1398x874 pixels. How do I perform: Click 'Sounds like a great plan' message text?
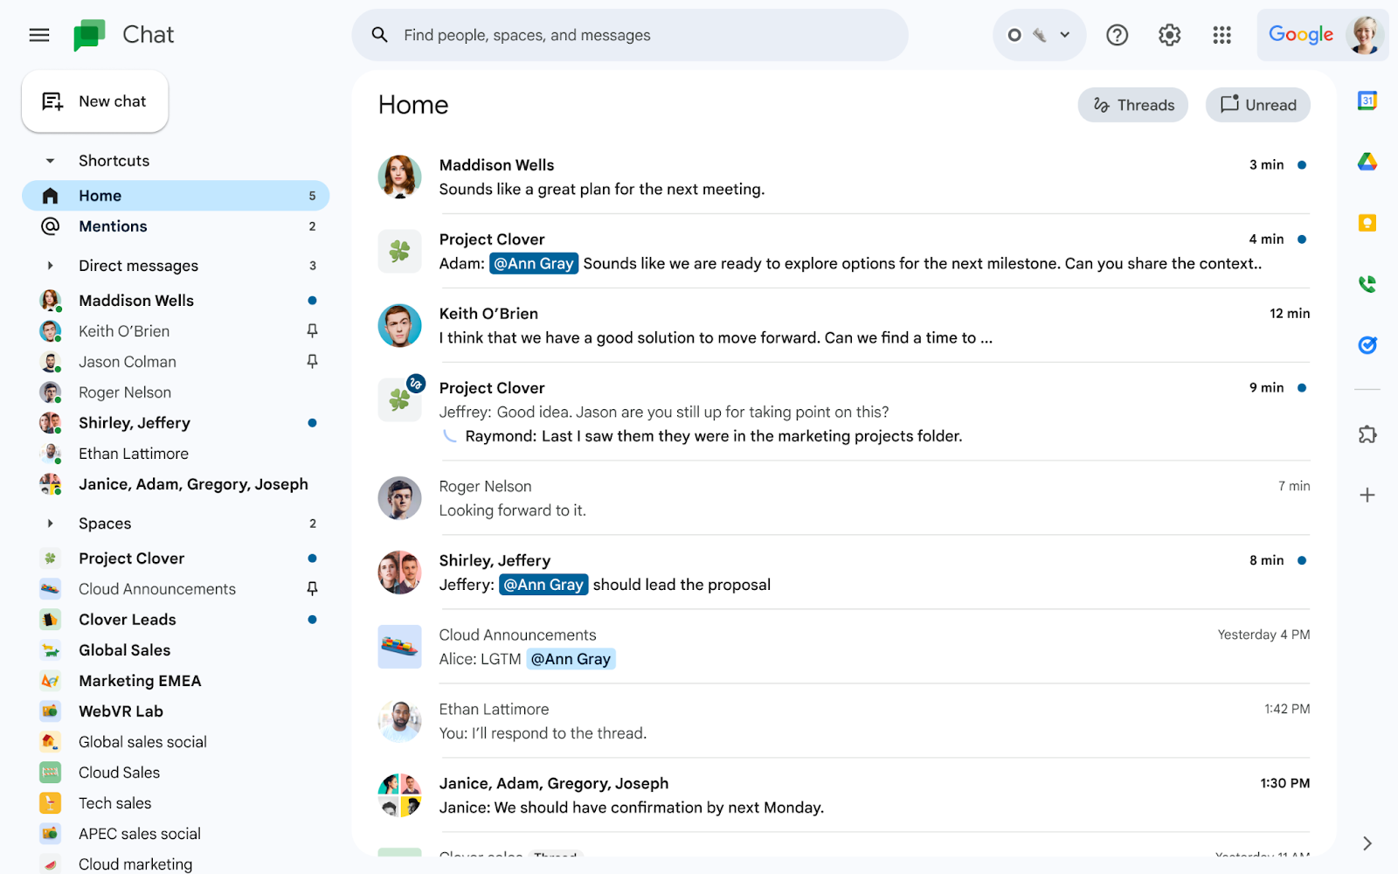(x=601, y=189)
